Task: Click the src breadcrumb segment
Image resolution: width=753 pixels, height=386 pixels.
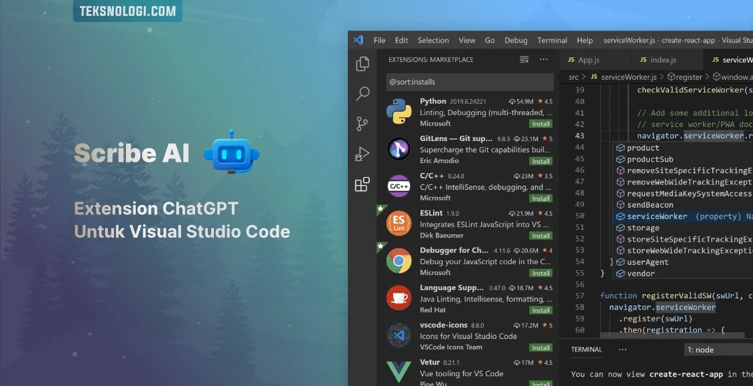Action: 573,77
